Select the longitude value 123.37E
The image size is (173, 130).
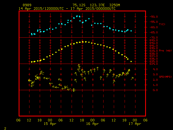coord(93,5)
